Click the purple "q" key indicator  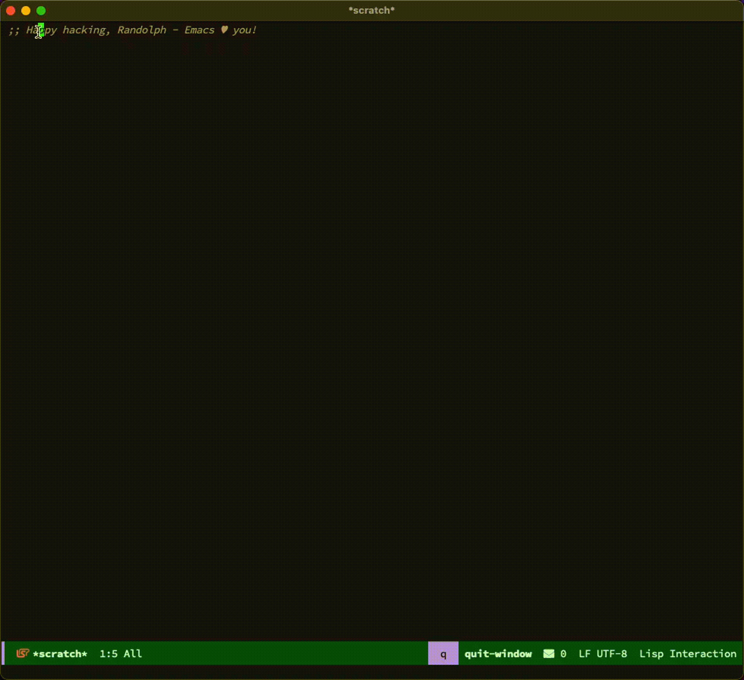[x=443, y=653]
